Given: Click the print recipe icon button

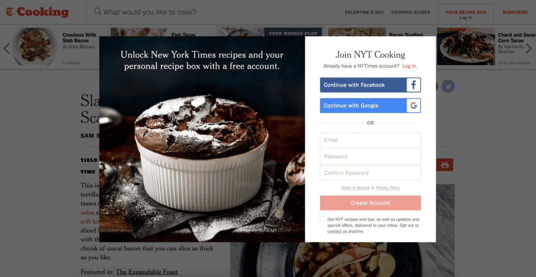Looking at the screenshot, I should [444, 165].
